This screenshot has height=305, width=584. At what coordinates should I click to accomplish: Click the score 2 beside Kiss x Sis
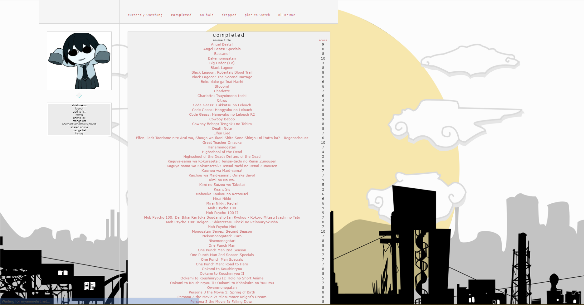pyautogui.click(x=323, y=189)
